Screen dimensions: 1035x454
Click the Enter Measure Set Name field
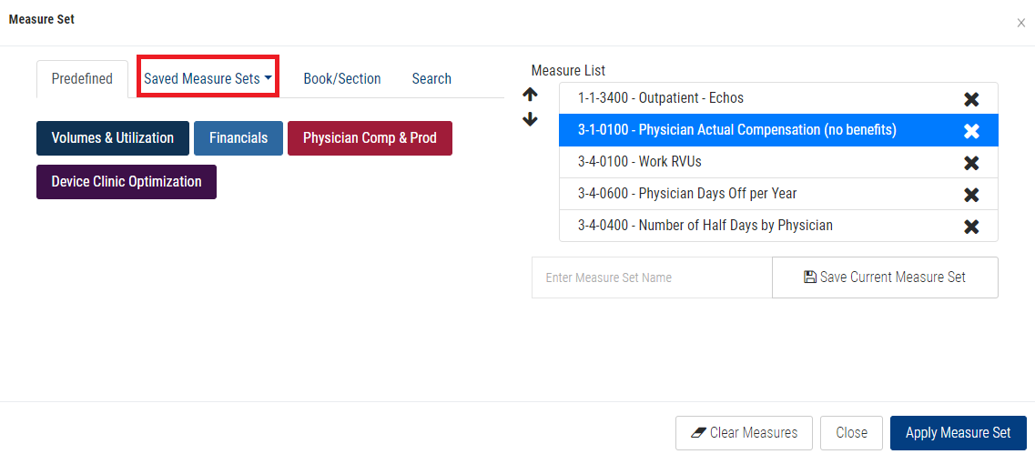coord(652,277)
